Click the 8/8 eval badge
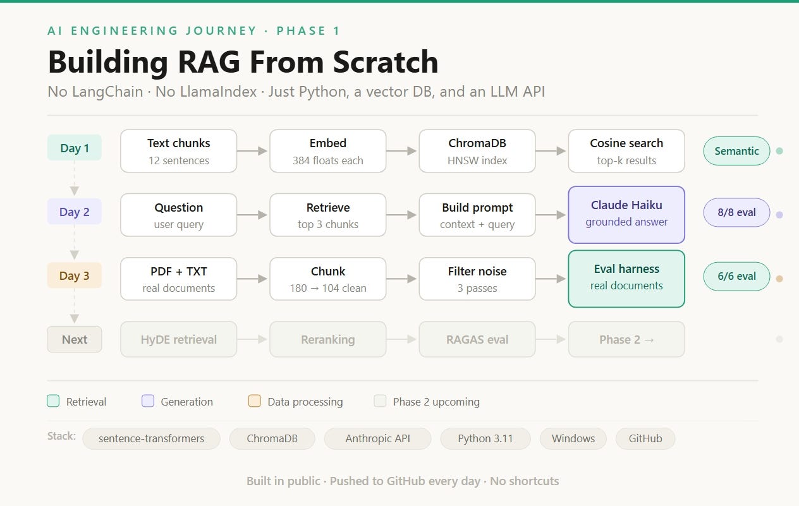799x506 pixels. [x=736, y=212]
